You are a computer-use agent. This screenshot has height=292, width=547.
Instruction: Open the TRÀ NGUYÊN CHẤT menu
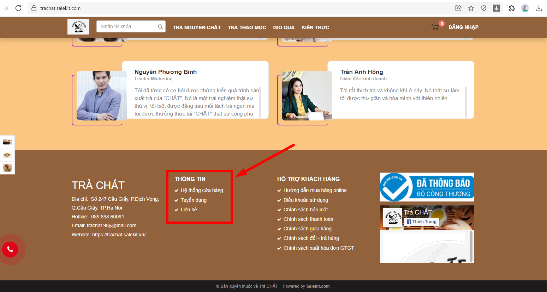197,27
